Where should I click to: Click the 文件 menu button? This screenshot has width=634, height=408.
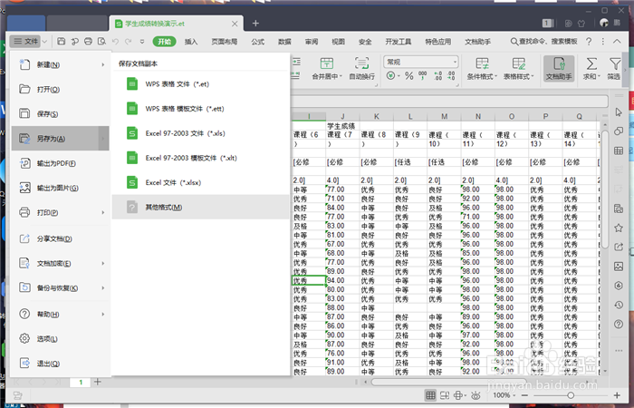tap(25, 42)
